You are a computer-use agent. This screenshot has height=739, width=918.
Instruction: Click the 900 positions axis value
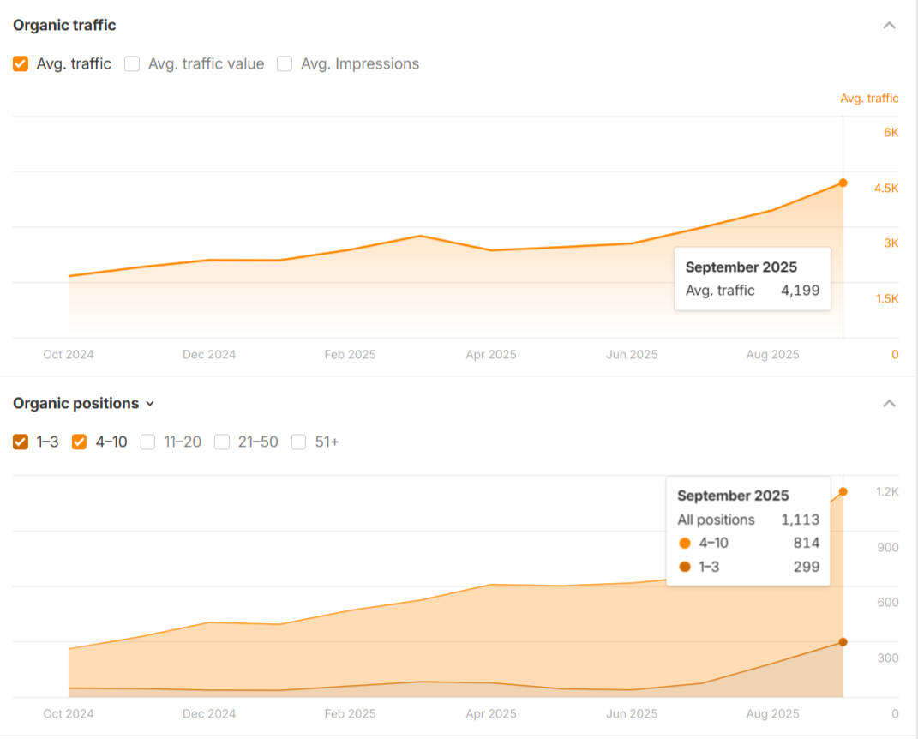(x=887, y=548)
